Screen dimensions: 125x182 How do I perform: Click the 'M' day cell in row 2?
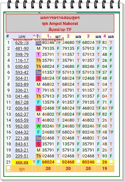tap(39, 49)
